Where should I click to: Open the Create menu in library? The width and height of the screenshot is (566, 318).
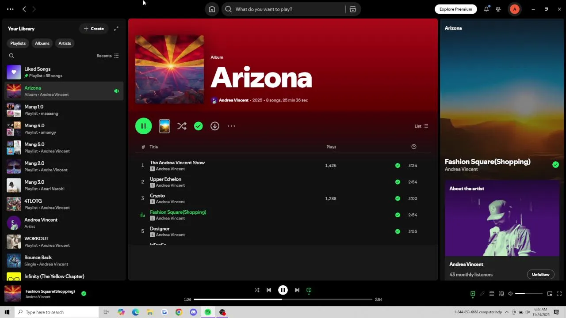pyautogui.click(x=94, y=29)
